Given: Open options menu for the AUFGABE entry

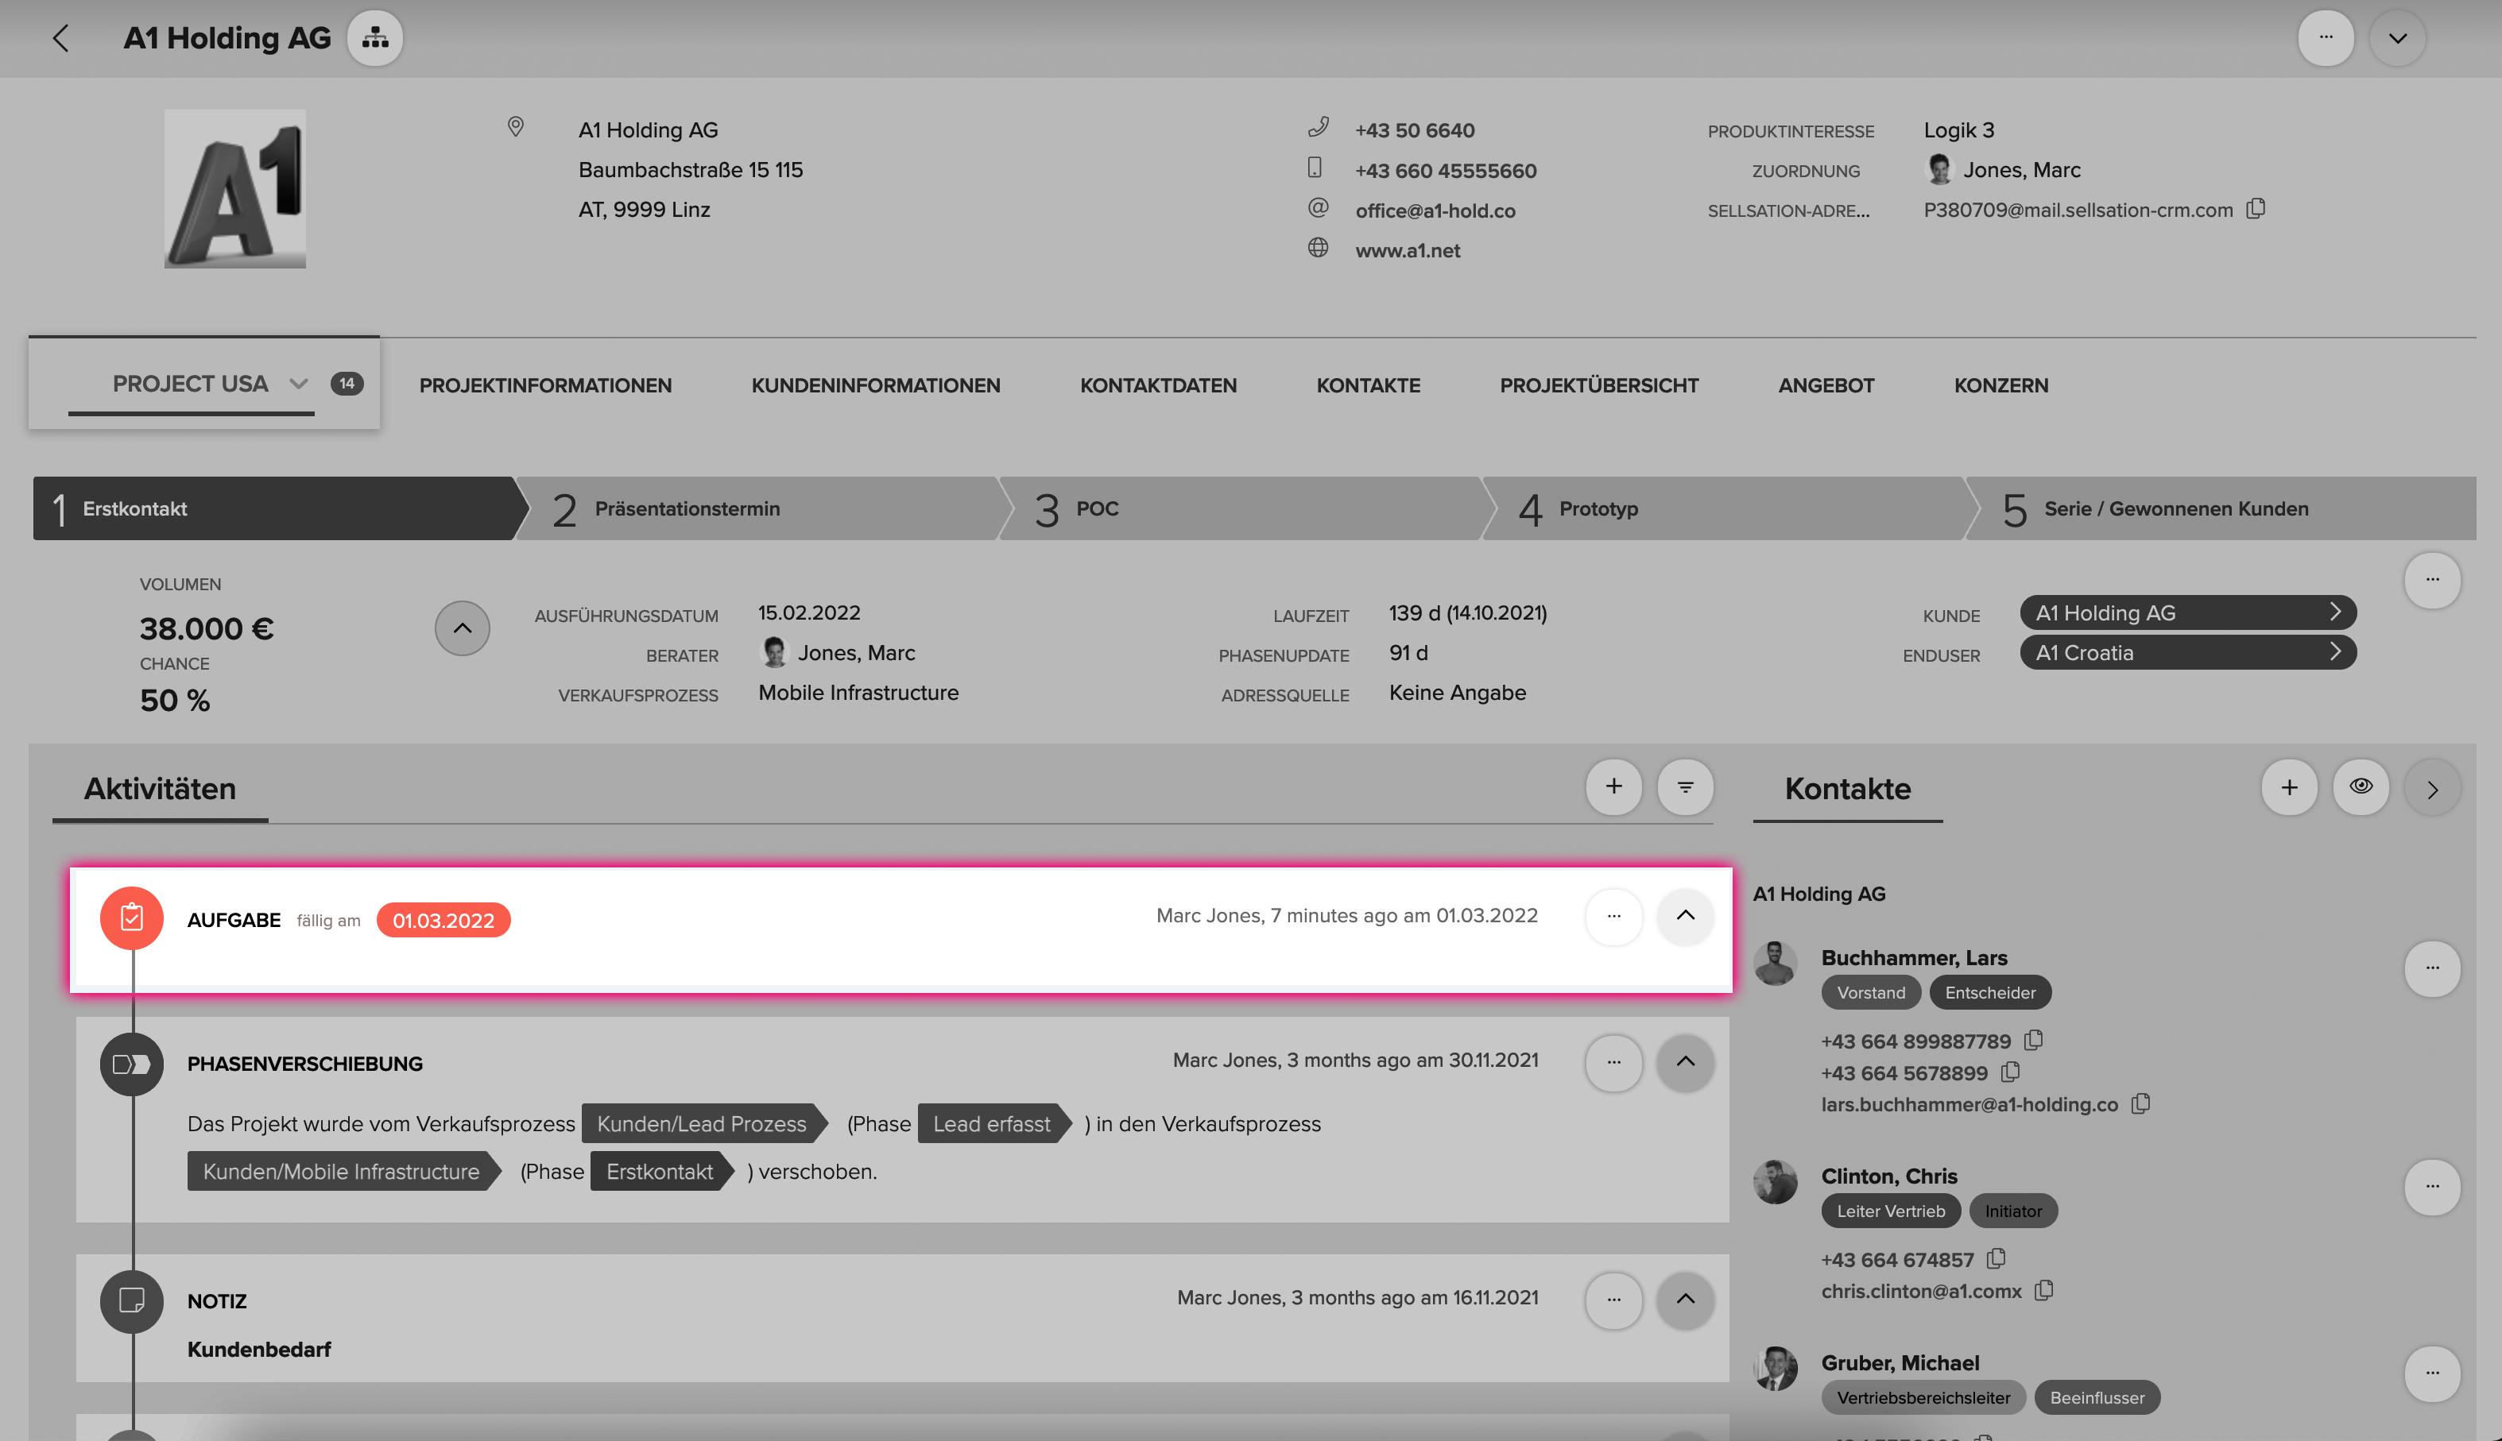Looking at the screenshot, I should click(x=1613, y=917).
